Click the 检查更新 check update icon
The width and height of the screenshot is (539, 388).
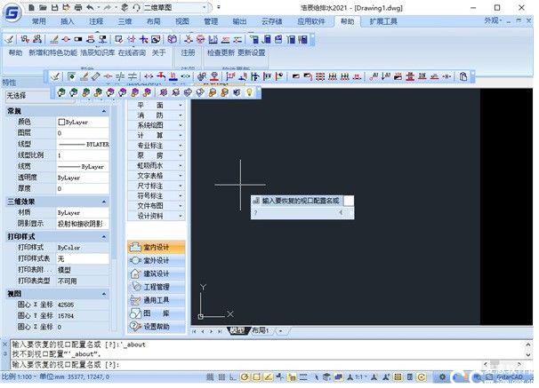221,52
